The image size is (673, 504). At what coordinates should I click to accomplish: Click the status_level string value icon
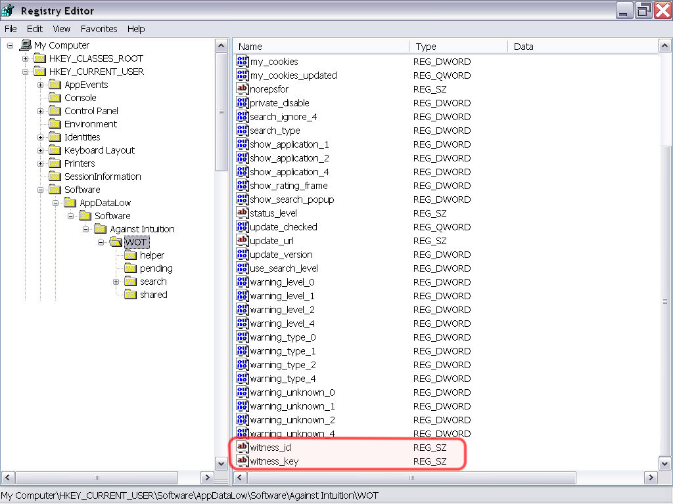pyautogui.click(x=242, y=213)
